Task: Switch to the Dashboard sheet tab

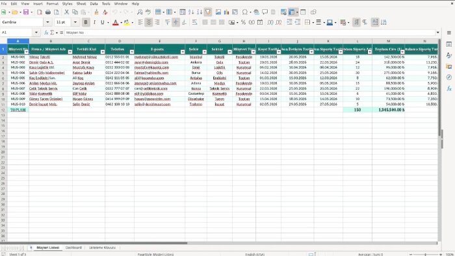Action: pyautogui.click(x=73, y=248)
